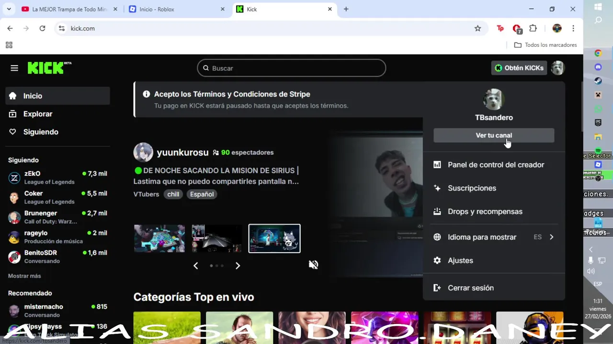Select Explorar in the sidebar
The height and width of the screenshot is (344, 613).
pyautogui.click(x=57, y=114)
